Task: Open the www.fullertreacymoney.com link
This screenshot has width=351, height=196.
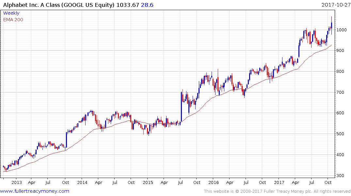Action: [x=35, y=191]
